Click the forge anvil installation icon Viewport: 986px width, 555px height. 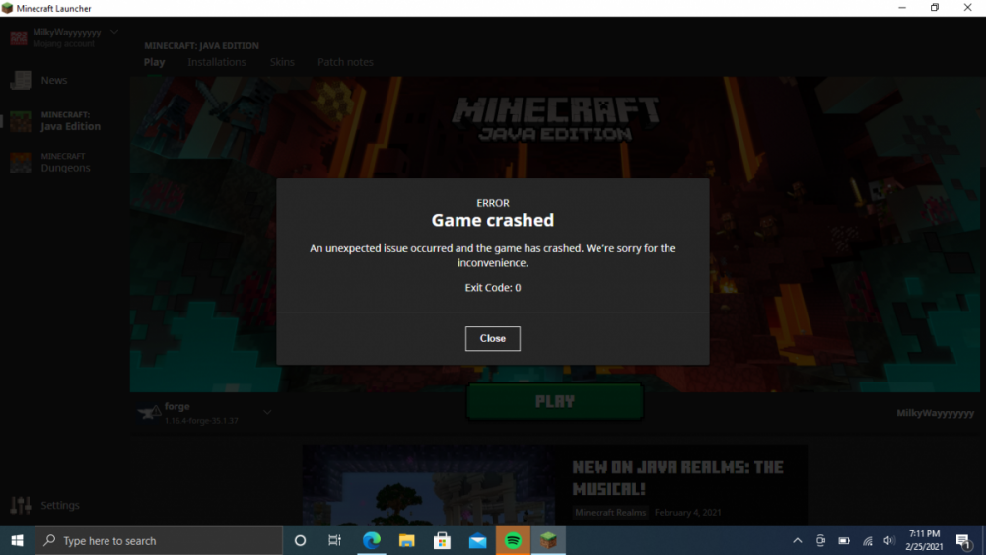(x=149, y=413)
